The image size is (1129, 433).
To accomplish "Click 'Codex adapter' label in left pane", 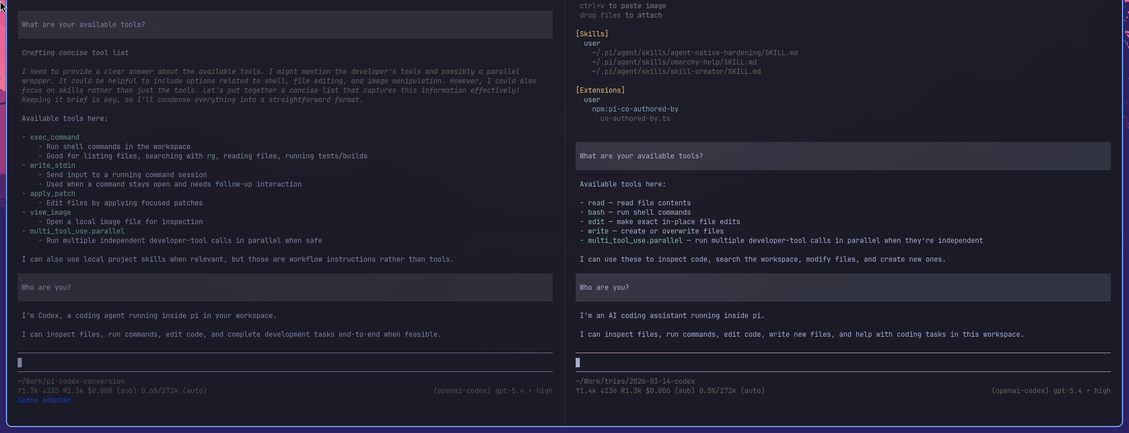I will pos(44,400).
